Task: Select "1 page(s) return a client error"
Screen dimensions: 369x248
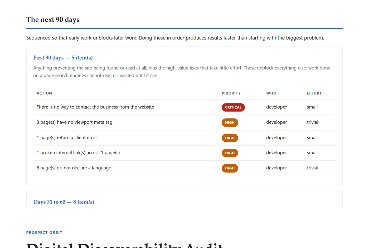Action: [x=67, y=138]
